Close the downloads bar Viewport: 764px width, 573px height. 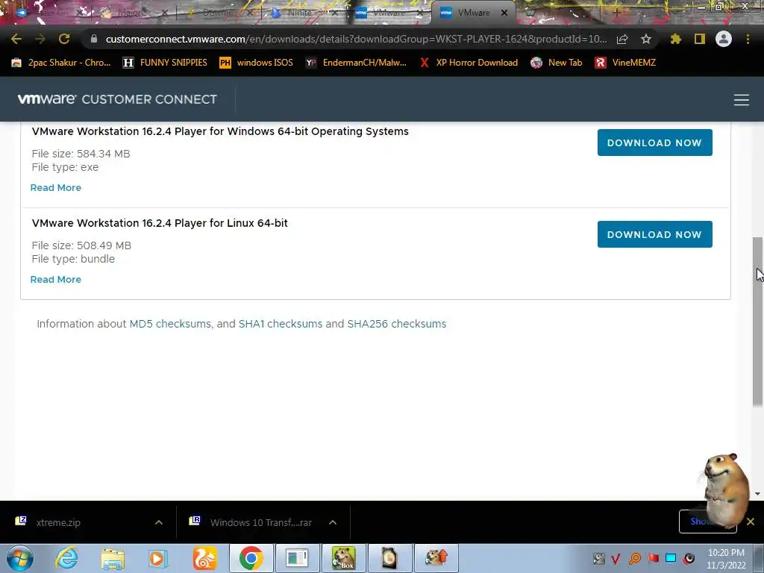(x=751, y=522)
